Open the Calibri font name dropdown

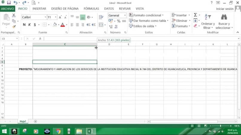(45, 17)
